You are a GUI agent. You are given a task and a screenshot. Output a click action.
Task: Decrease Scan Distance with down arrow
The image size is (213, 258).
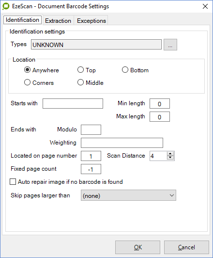170,158
